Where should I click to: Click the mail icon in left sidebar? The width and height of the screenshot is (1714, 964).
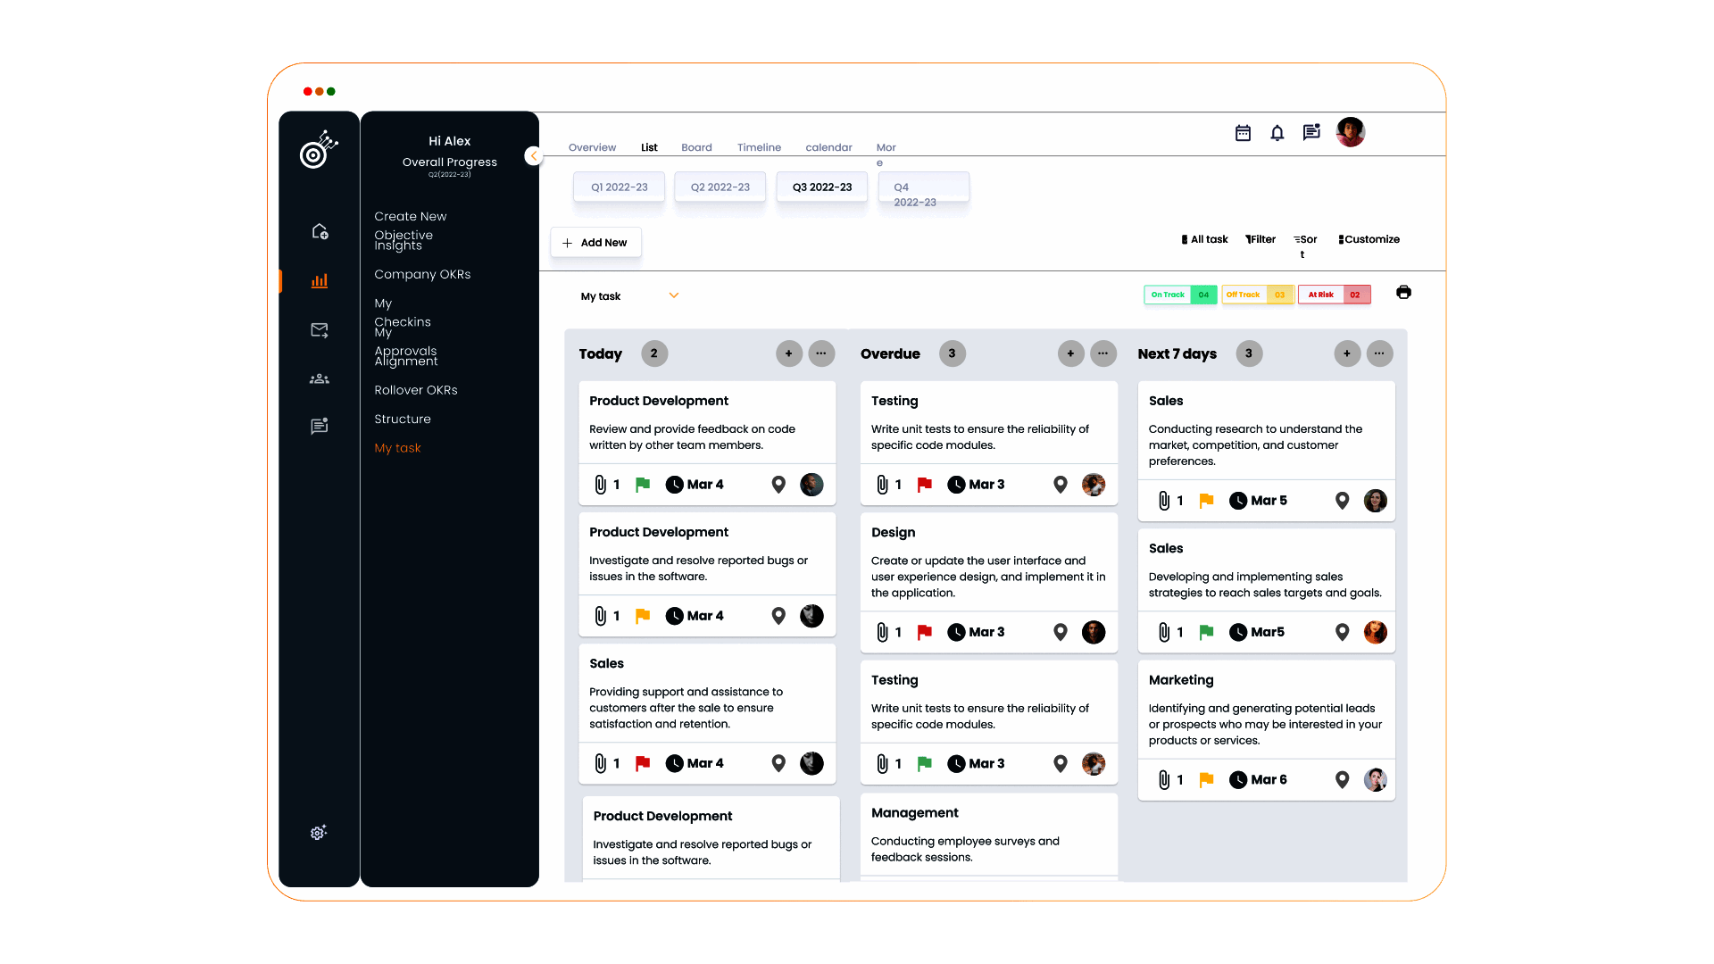point(320,330)
